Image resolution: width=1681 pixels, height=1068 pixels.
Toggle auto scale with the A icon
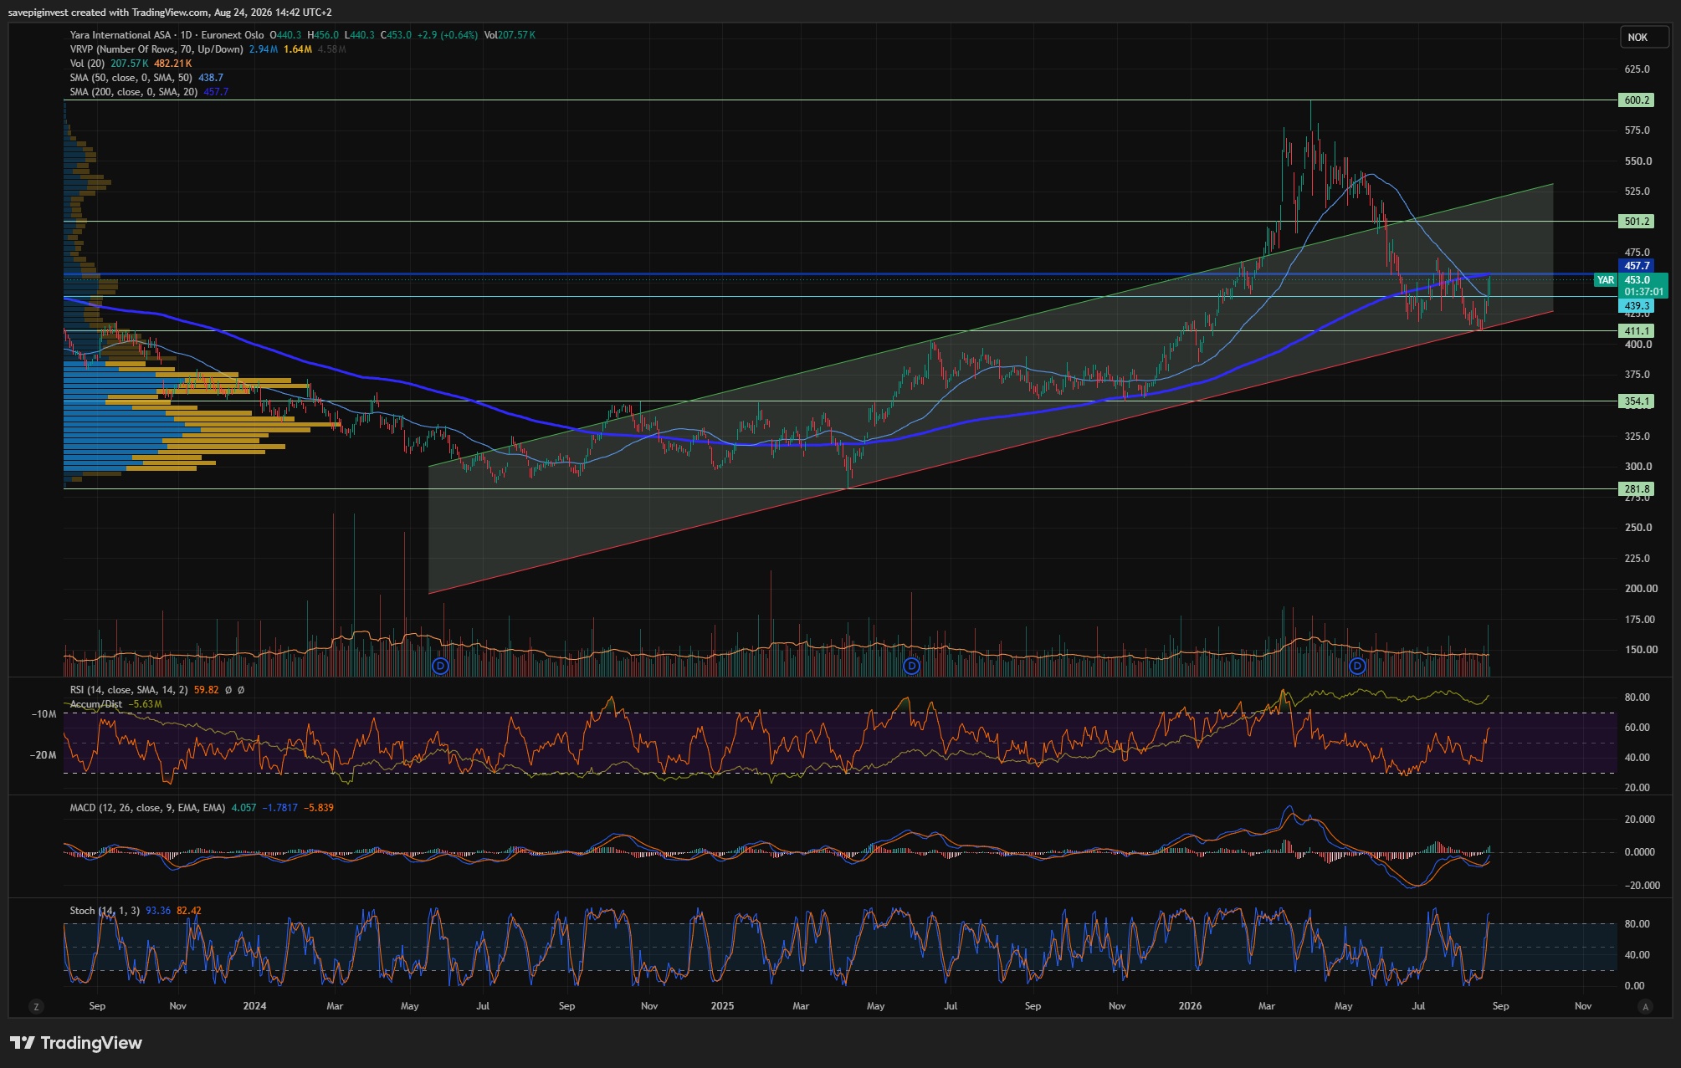(1645, 1006)
